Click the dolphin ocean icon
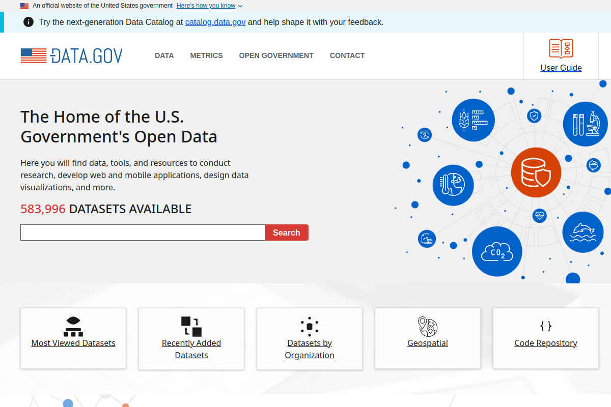Viewport: 611px width, 407px height. [x=583, y=232]
